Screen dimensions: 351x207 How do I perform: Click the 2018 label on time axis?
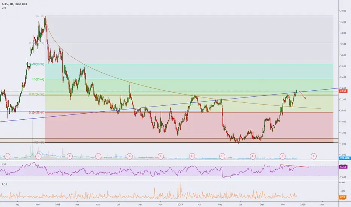[x=58, y=204]
